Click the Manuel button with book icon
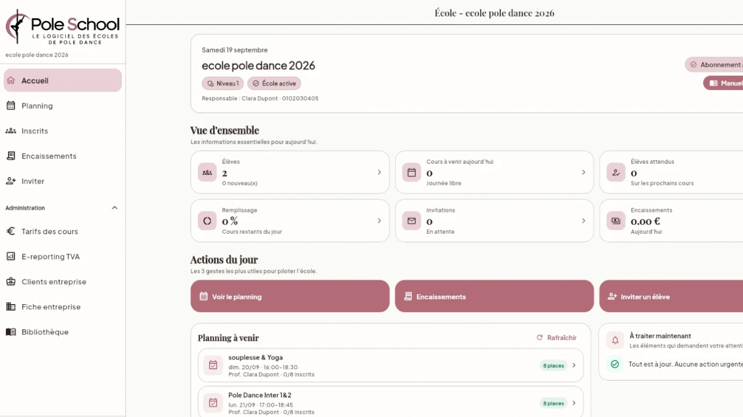The height and width of the screenshot is (417, 743). pyautogui.click(x=723, y=83)
